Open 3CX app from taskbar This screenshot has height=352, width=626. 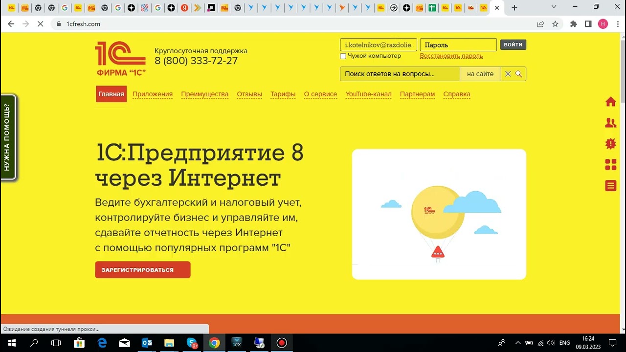[x=237, y=343]
